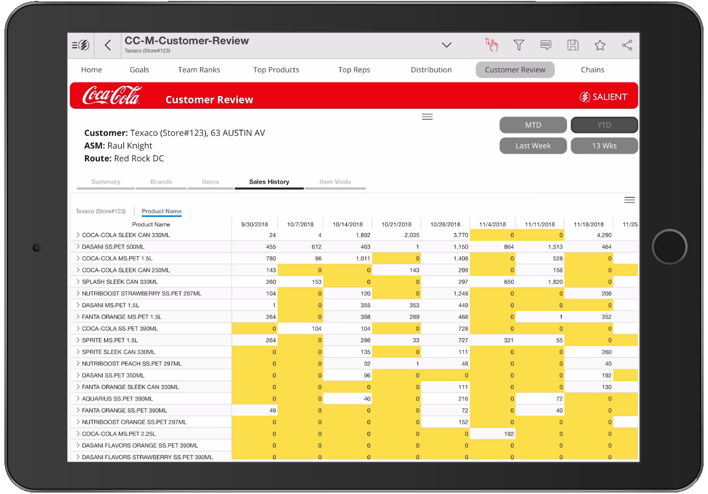
Task: Expand the DASANI SS.PET 500ML row
Action: tap(78, 247)
